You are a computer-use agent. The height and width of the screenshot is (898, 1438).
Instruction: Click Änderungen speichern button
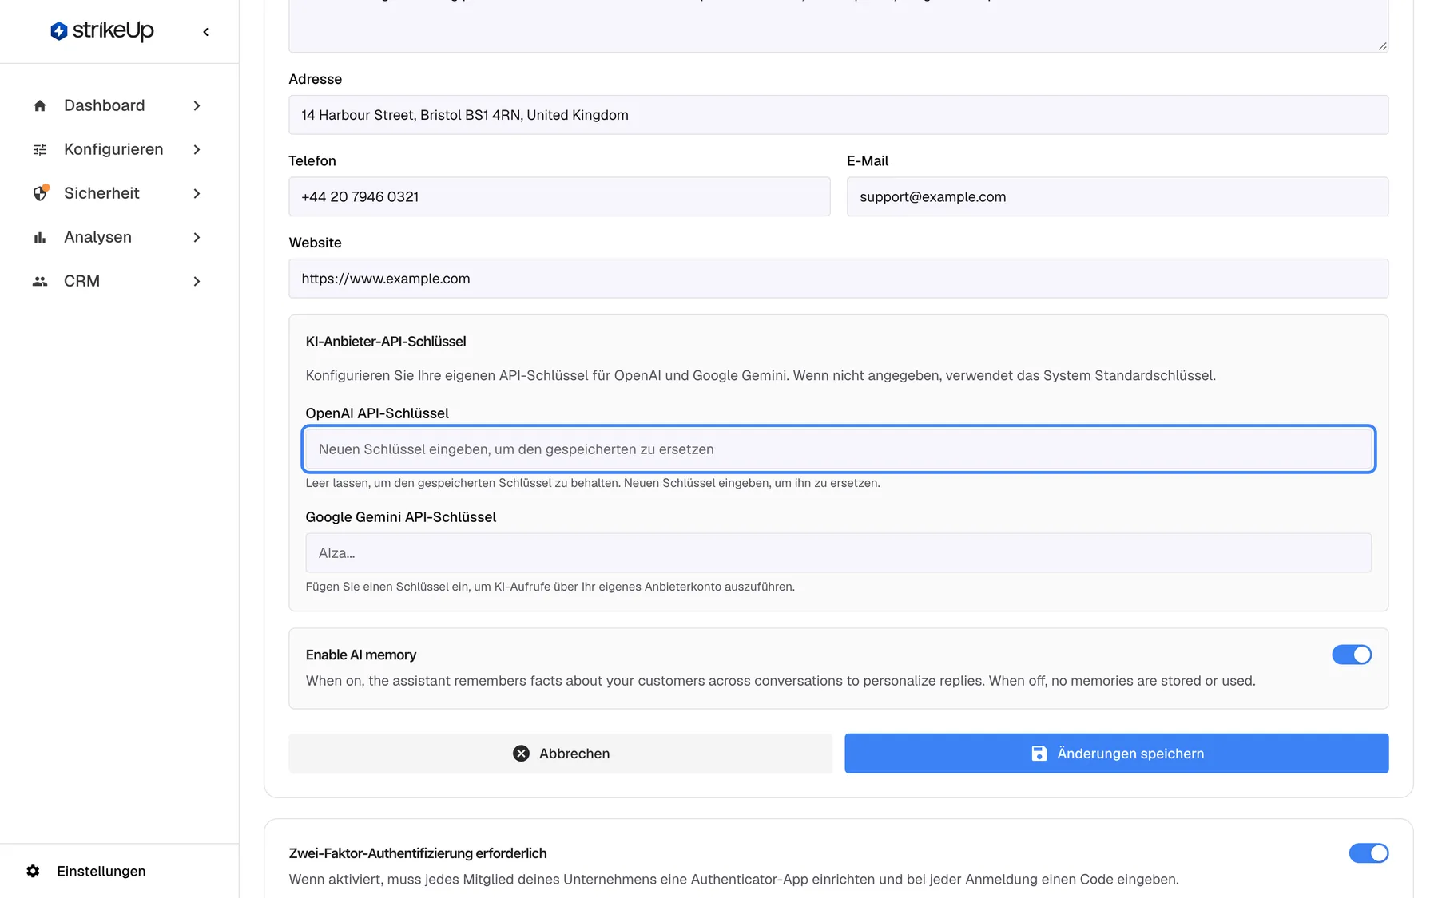point(1117,754)
